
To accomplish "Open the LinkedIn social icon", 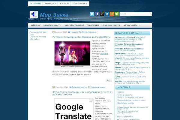I will (107, 14).
